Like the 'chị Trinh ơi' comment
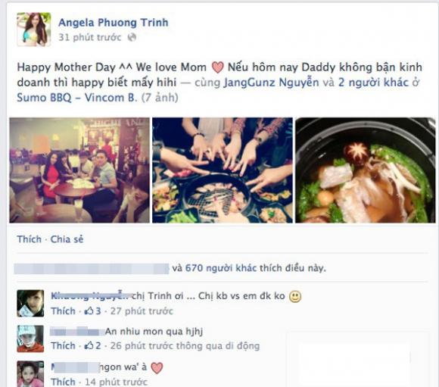The width and height of the screenshot is (439, 387). tap(63, 311)
